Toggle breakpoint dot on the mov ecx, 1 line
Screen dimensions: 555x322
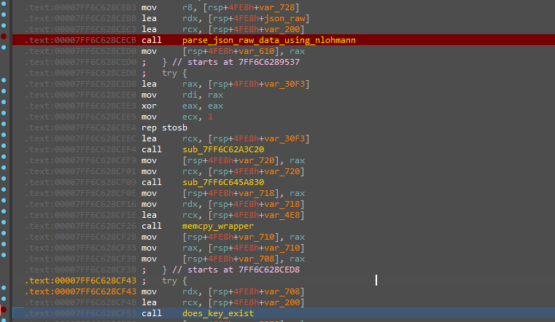point(5,117)
